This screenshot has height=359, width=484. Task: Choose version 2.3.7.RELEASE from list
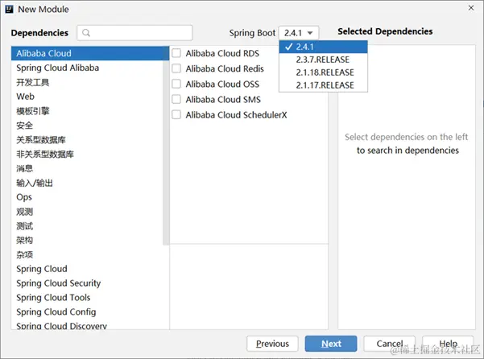[325, 60]
